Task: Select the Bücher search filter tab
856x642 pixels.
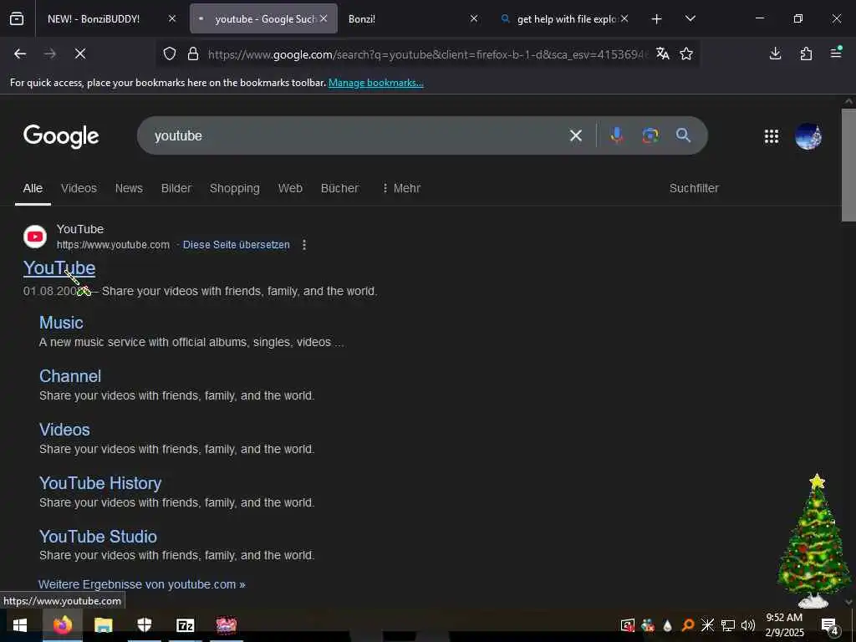Action: pyautogui.click(x=339, y=188)
